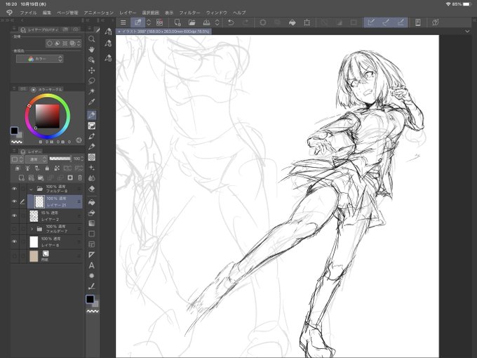
Task: Open the blending mode 通常 dropdown
Action: (36, 159)
